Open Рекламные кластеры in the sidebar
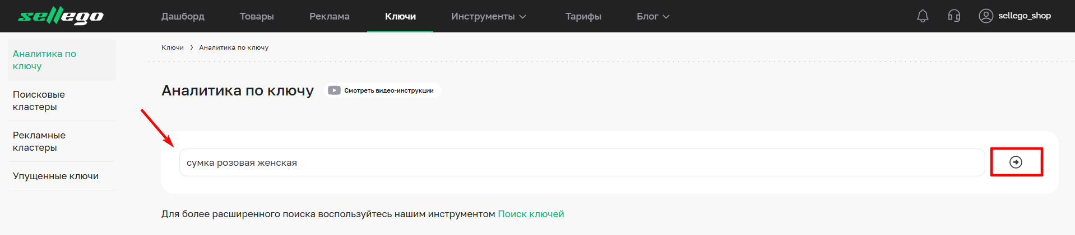The height and width of the screenshot is (235, 1075). [x=39, y=141]
